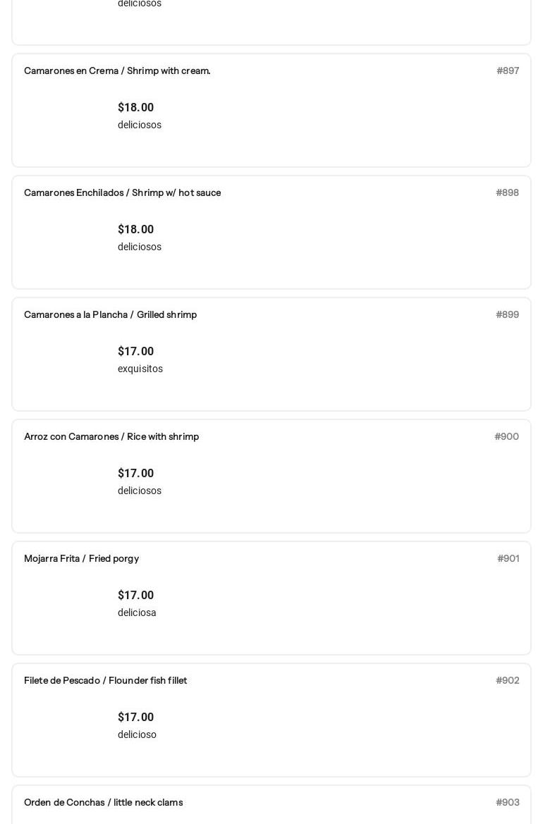
Task: Open the Mojarra Frita / Fried porgy item
Action: click(x=81, y=559)
